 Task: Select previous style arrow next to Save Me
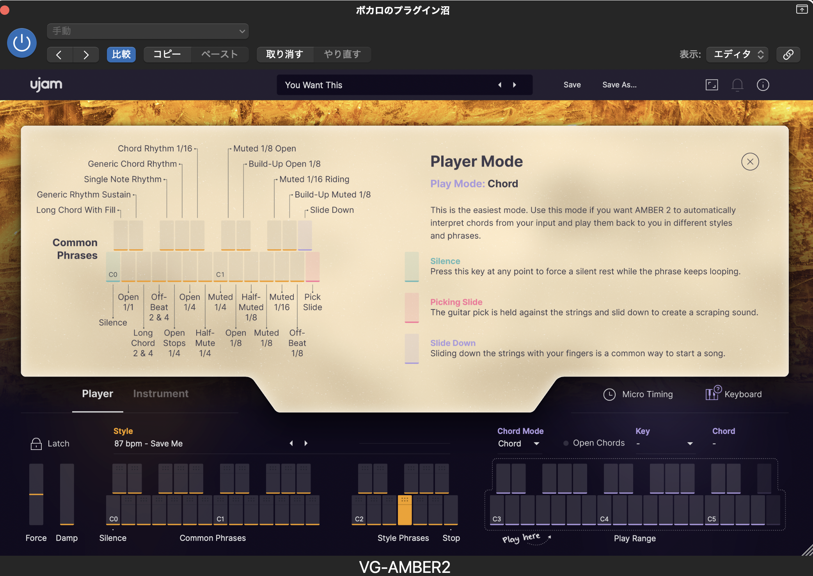(291, 443)
